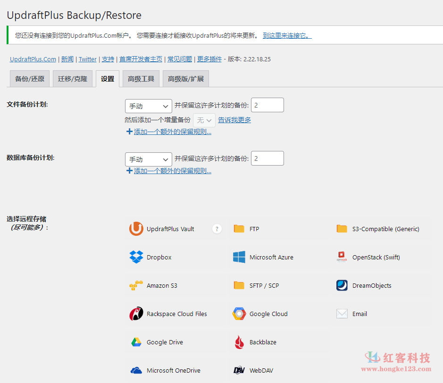Pick the S3-Compatible (Generic) folder icon
This screenshot has width=443, height=383.
pyautogui.click(x=342, y=229)
